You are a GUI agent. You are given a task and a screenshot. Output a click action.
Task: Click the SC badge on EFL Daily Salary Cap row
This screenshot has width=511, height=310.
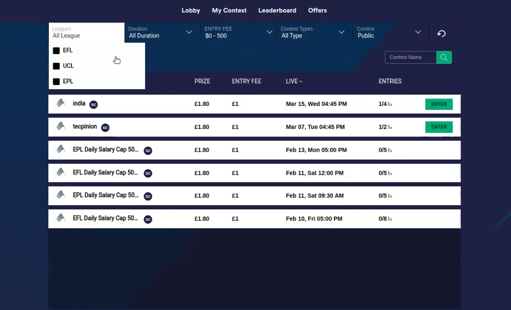148,173
